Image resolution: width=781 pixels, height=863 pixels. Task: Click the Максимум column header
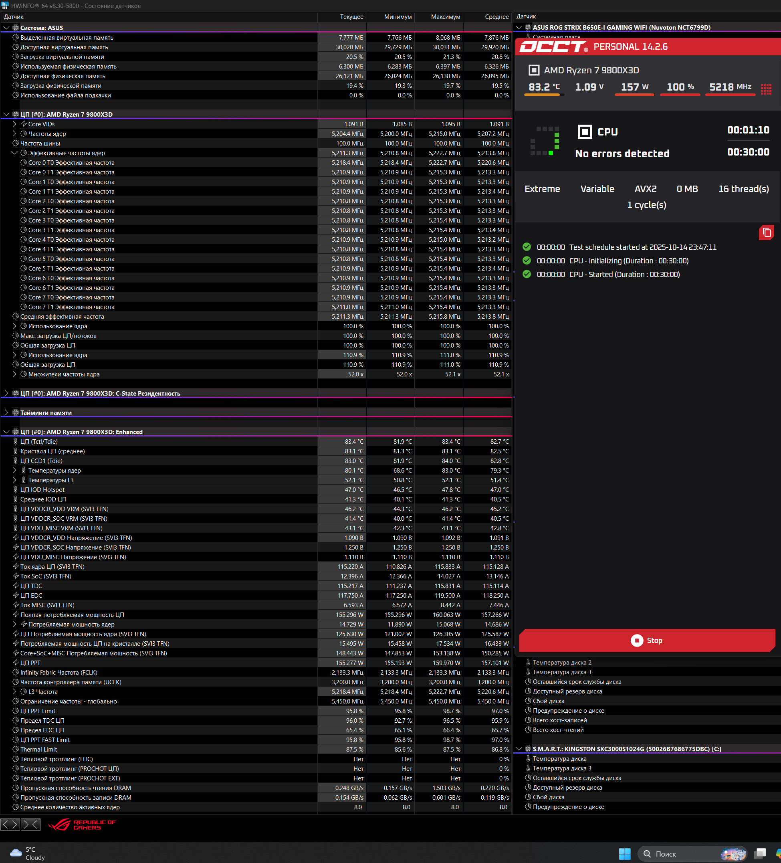click(x=445, y=17)
